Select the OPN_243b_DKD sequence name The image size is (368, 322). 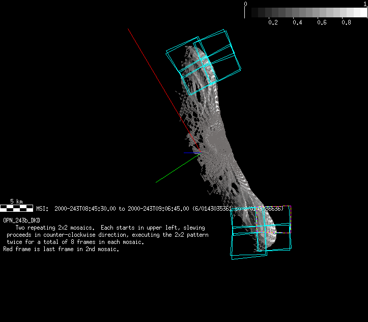coord(21,220)
